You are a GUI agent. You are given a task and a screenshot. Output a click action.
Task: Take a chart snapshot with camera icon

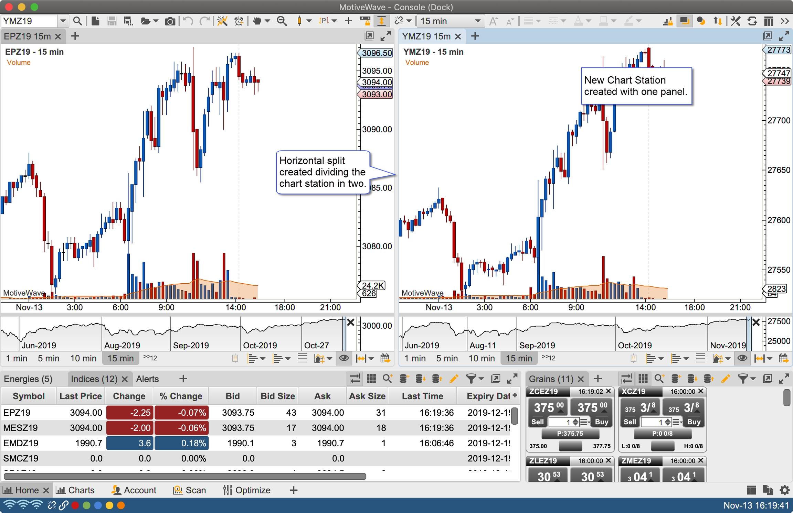(170, 21)
